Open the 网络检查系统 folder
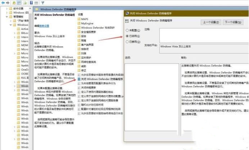The image size is (249, 150). point(87,62)
